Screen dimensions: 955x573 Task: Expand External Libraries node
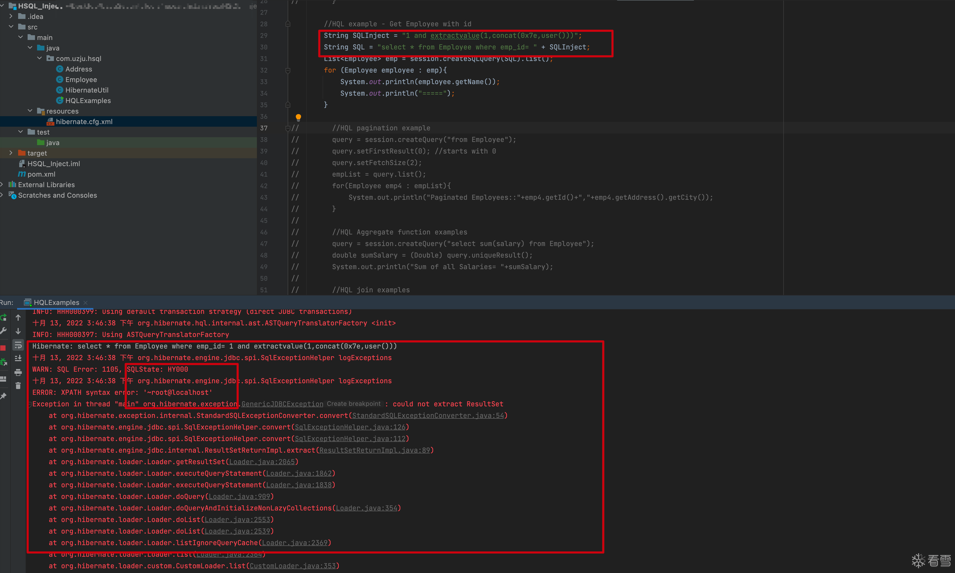pyautogui.click(x=2, y=185)
